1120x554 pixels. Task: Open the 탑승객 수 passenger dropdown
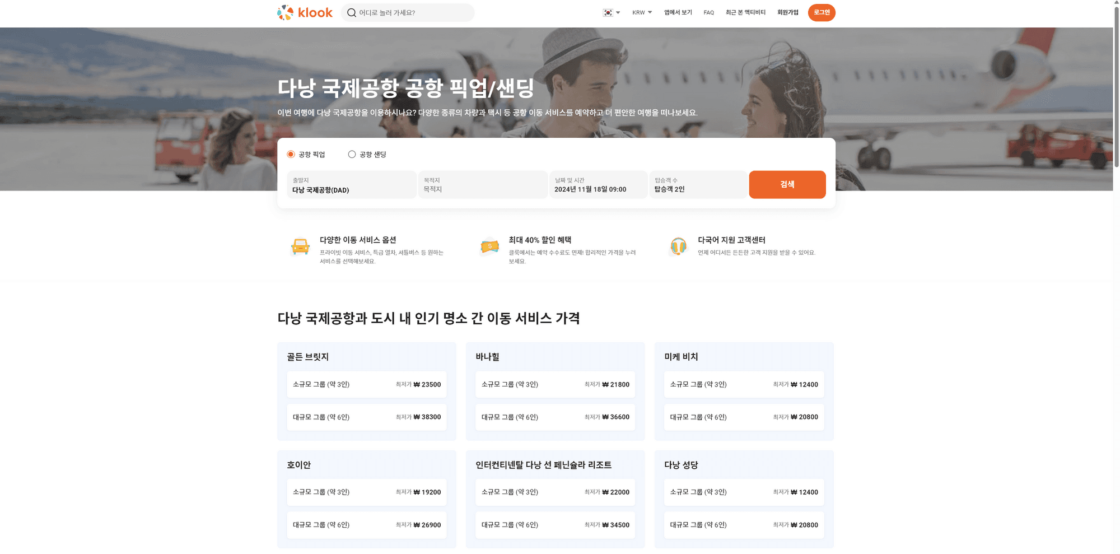coord(697,185)
